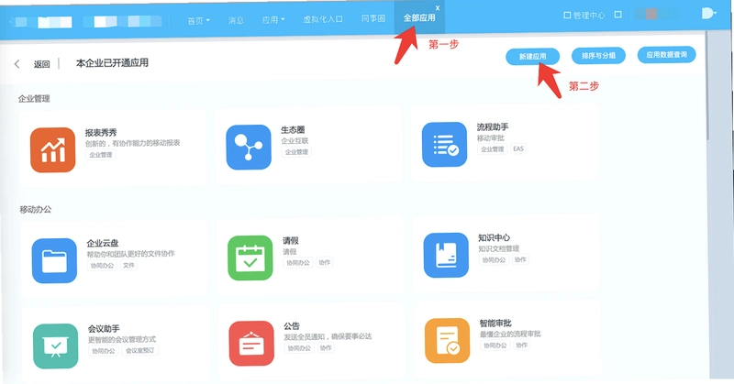Open the 知识中心 book icon
The width and height of the screenshot is (734, 384).
446,255
